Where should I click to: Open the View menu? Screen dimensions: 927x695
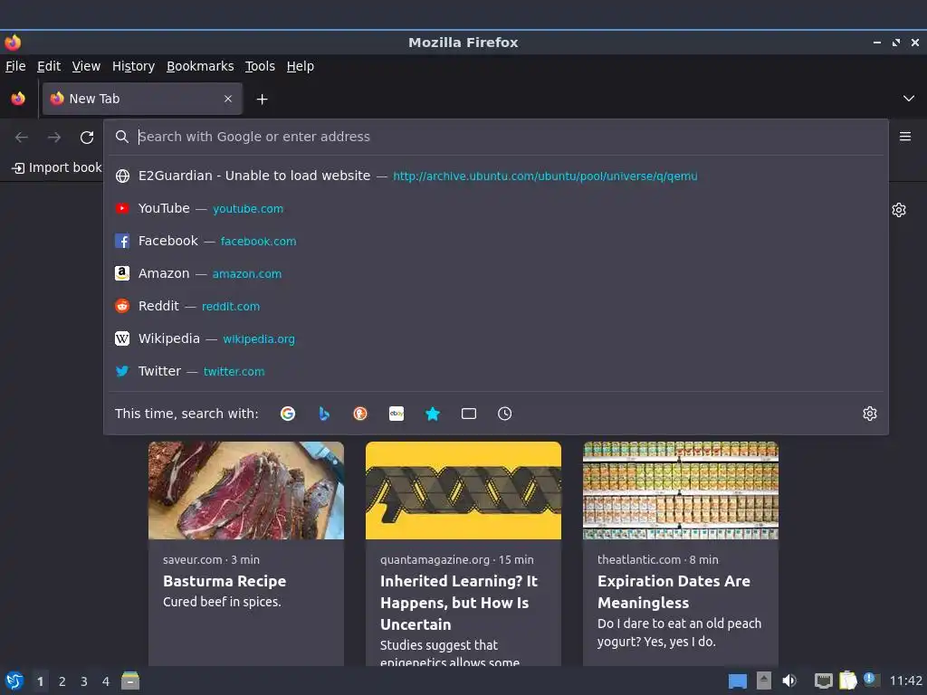pos(86,66)
